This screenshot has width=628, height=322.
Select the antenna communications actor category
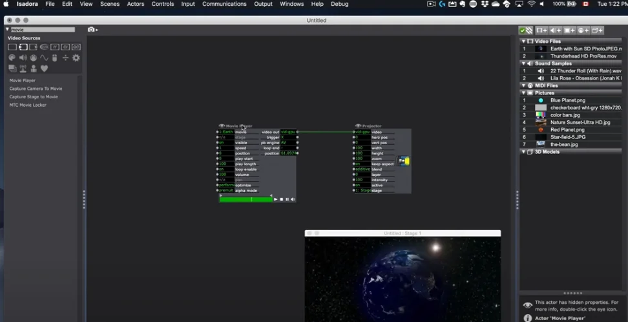pos(23,69)
